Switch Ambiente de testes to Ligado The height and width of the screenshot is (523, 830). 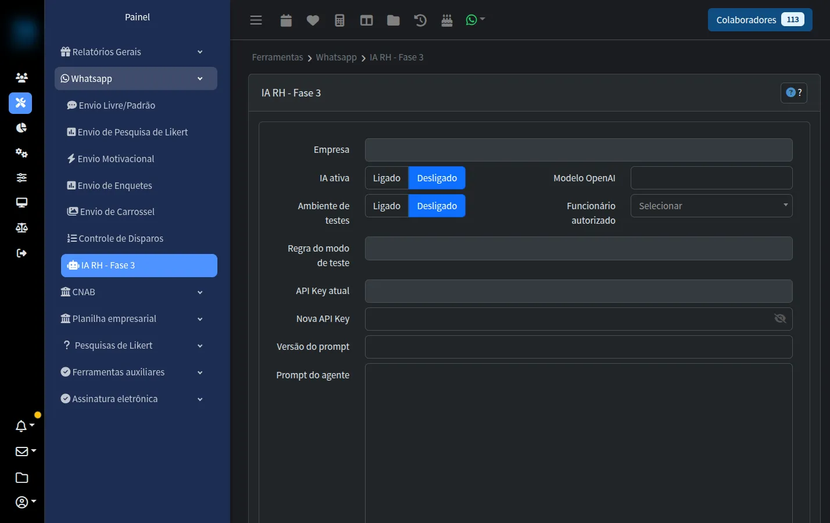click(x=387, y=206)
